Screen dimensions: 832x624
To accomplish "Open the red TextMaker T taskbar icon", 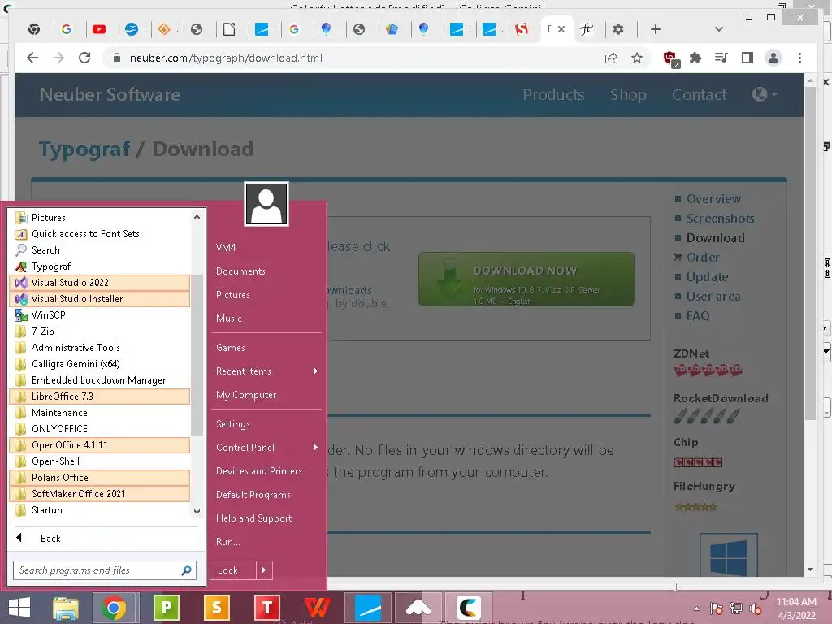I will point(266,608).
